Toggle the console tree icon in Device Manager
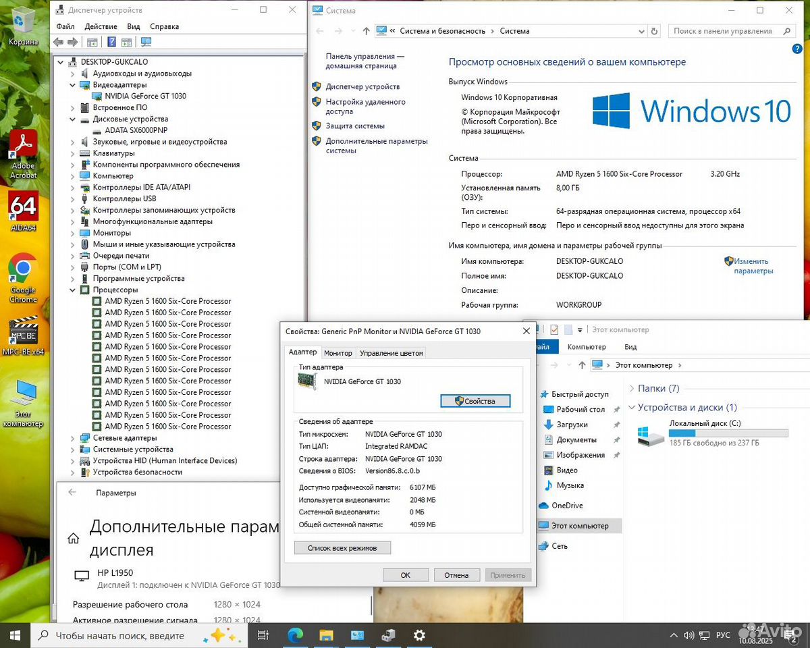Screen dimensions: 810x648 [92, 42]
